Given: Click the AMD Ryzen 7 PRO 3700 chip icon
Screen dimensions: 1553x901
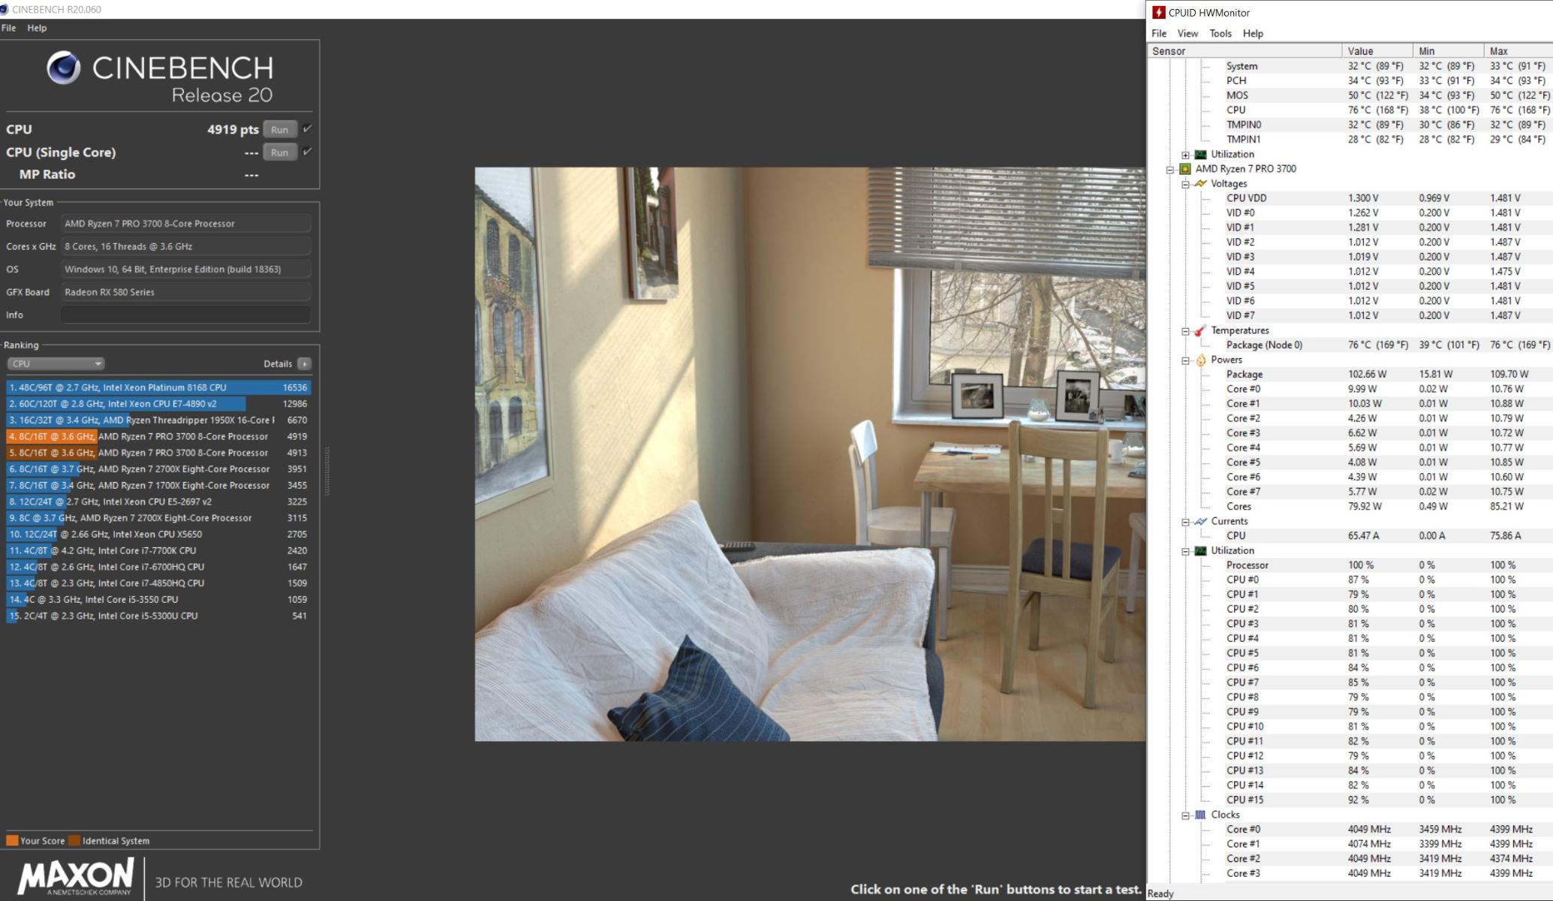Looking at the screenshot, I should pyautogui.click(x=1185, y=169).
